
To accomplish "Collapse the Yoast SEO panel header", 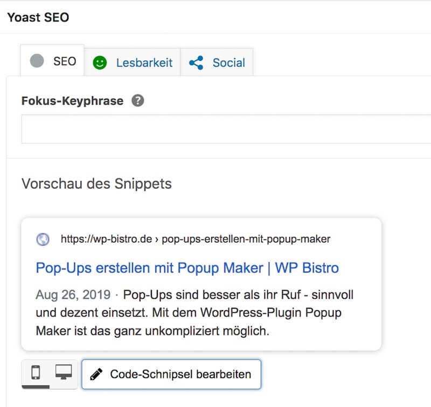I will point(38,17).
